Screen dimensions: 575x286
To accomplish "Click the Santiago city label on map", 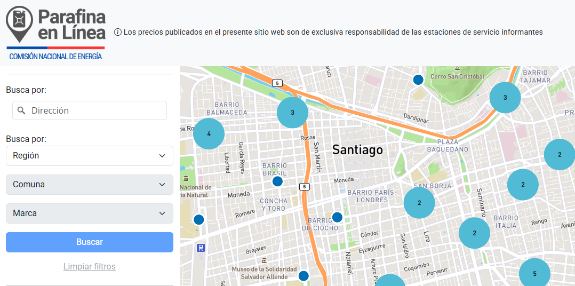I will coord(357,149).
